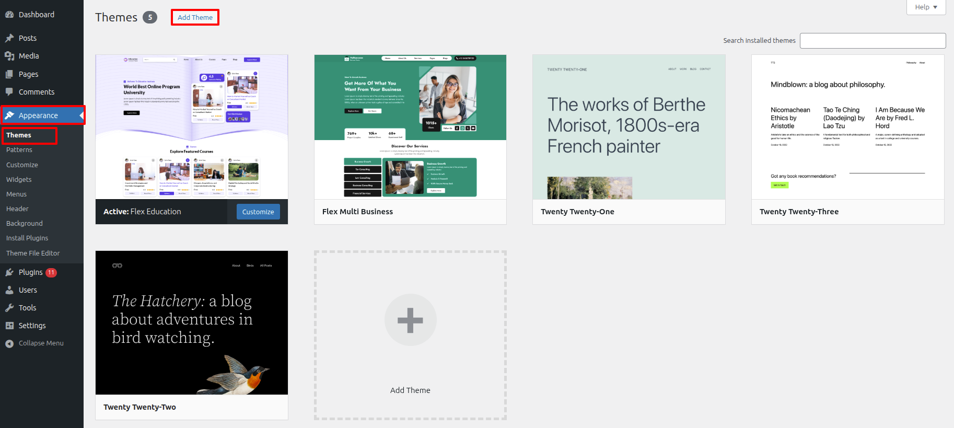Open the Help dropdown
The width and height of the screenshot is (954, 428).
pos(926,7)
